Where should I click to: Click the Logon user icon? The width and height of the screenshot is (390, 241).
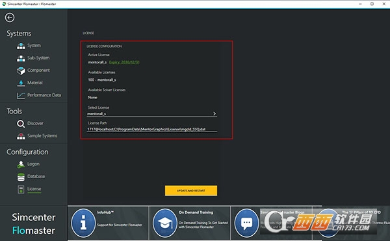click(21, 164)
